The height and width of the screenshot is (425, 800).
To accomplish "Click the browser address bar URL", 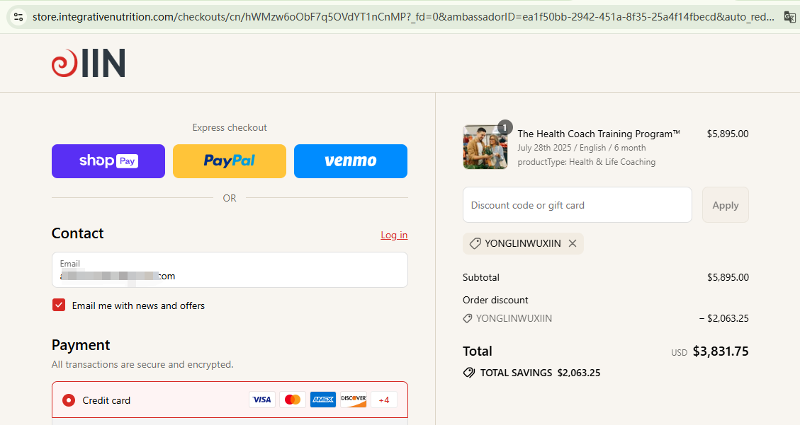I will click(403, 17).
